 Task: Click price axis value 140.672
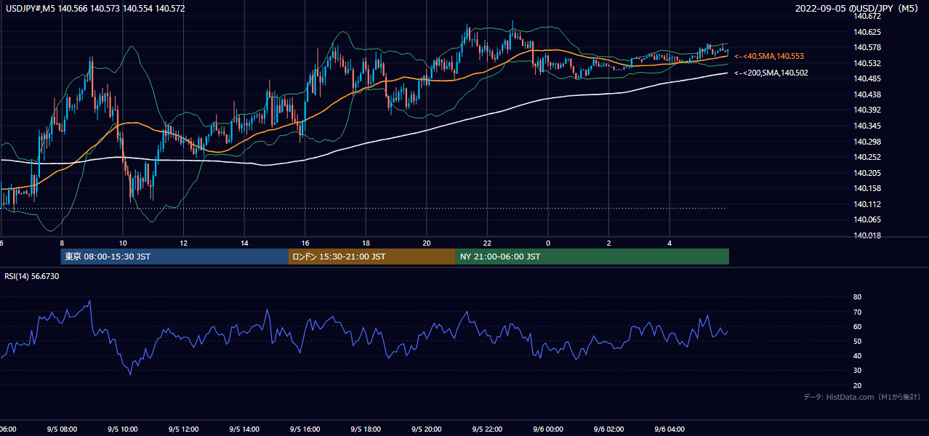coord(867,16)
